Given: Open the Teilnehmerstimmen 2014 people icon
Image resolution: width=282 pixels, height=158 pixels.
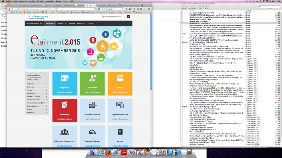Looking at the screenshot, I should pyautogui.click(x=65, y=132).
